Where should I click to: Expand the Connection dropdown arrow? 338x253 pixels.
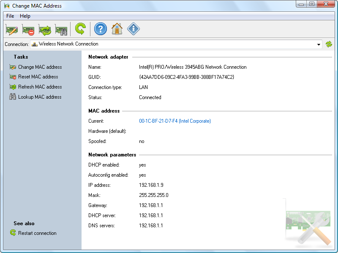pyautogui.click(x=319, y=44)
